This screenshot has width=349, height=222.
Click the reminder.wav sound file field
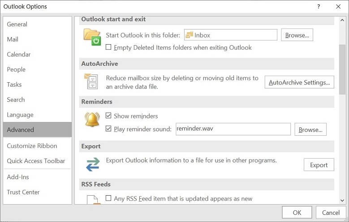[x=233, y=129]
